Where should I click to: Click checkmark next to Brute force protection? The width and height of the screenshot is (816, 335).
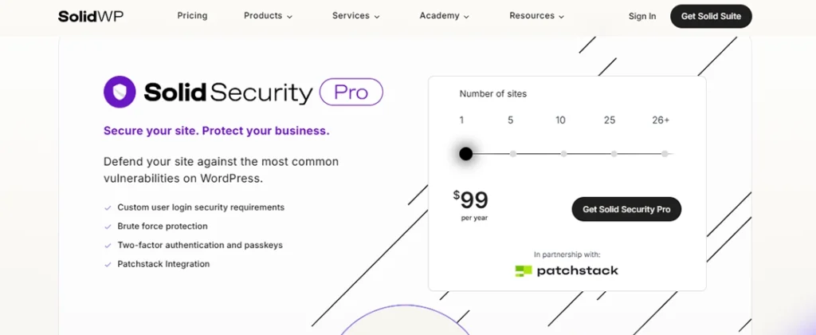108,227
